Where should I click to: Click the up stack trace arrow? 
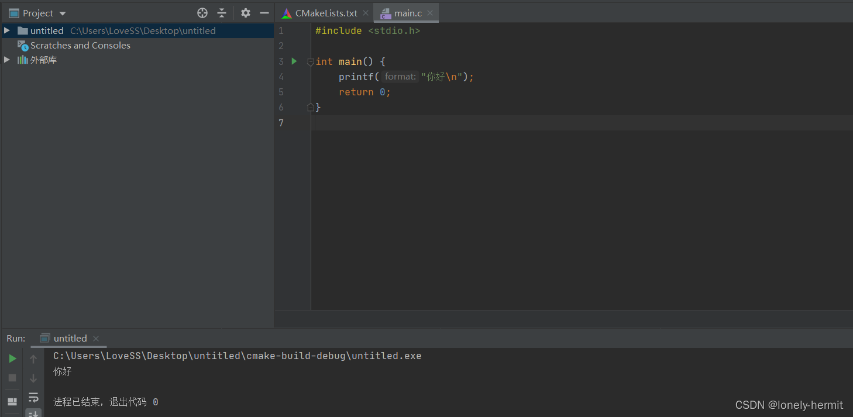tap(33, 359)
